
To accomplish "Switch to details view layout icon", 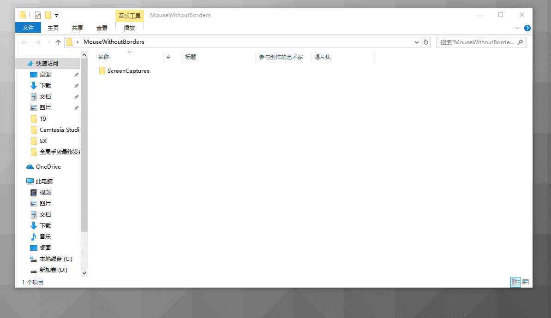I will tap(515, 282).
